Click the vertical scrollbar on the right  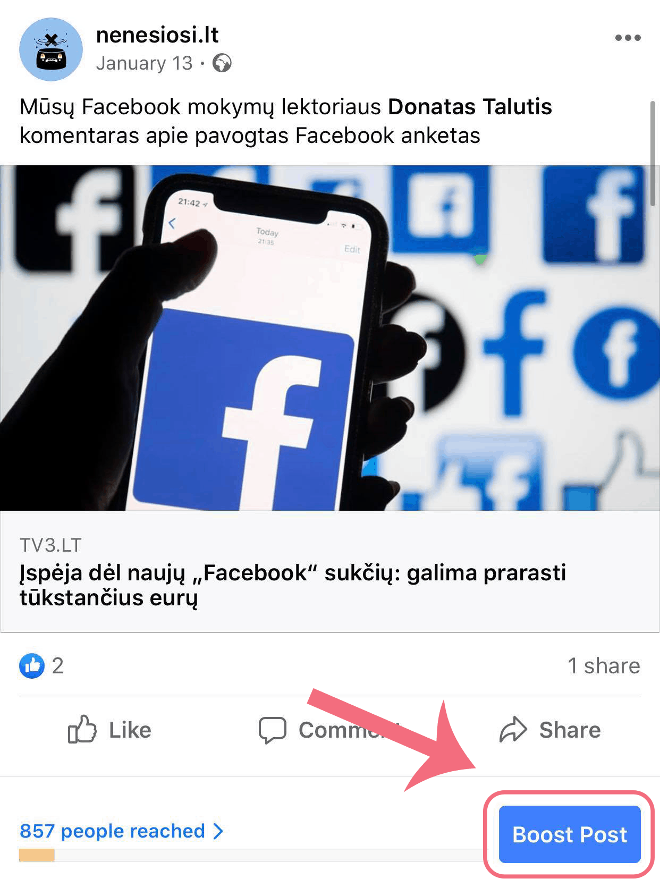(x=654, y=153)
